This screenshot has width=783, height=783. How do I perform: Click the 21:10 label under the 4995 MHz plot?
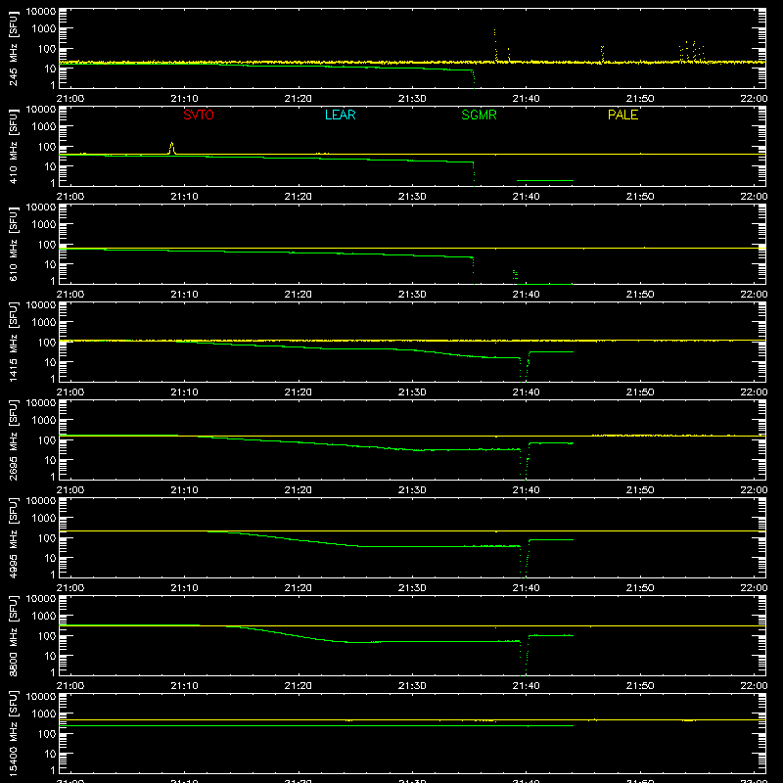[184, 588]
